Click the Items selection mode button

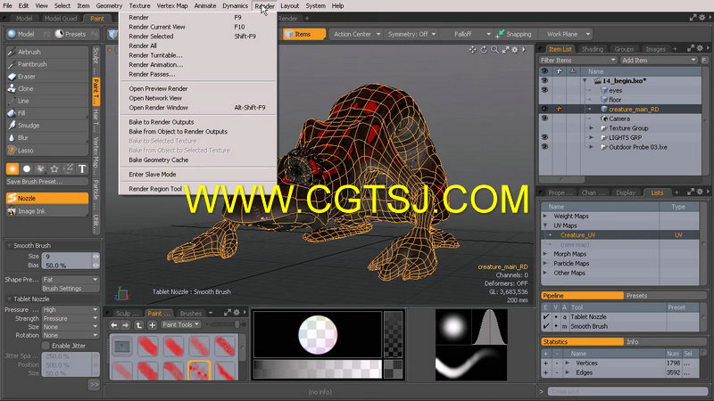[303, 34]
